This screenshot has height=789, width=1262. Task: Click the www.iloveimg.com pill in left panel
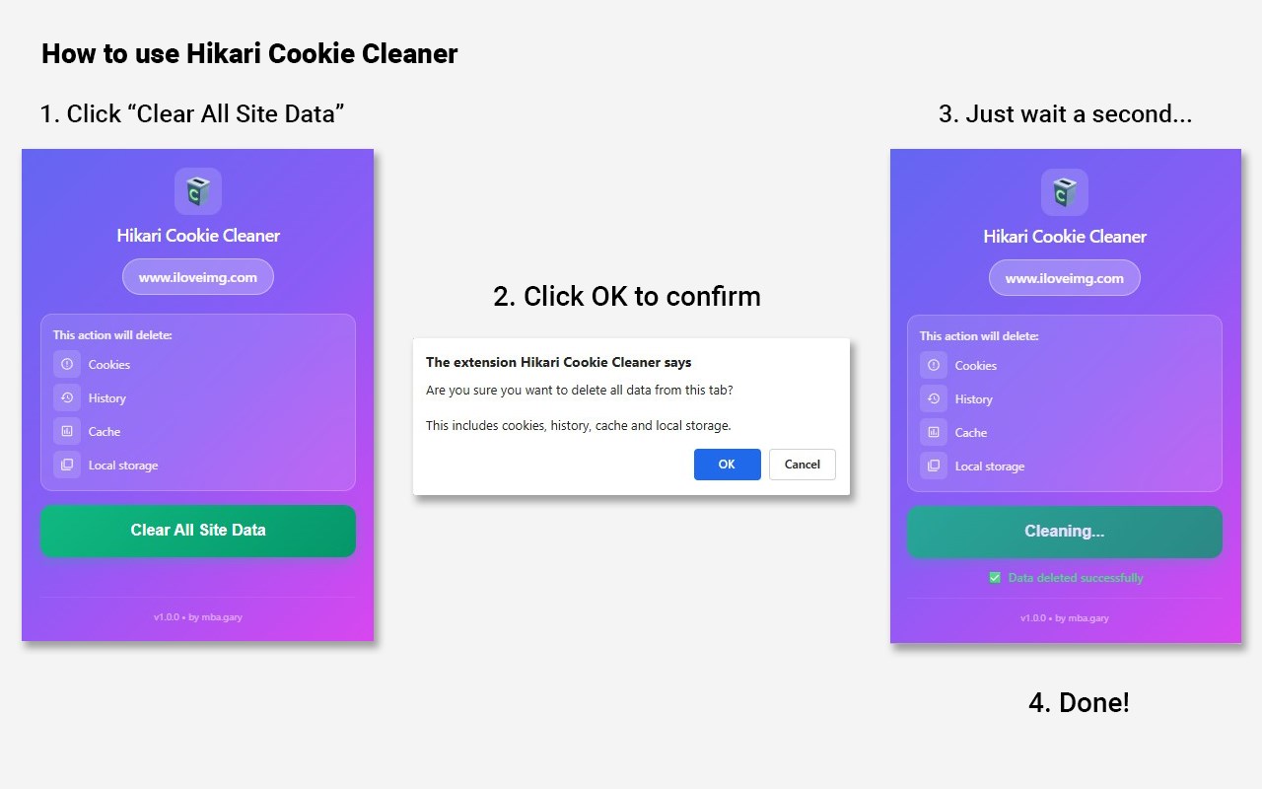(x=198, y=278)
